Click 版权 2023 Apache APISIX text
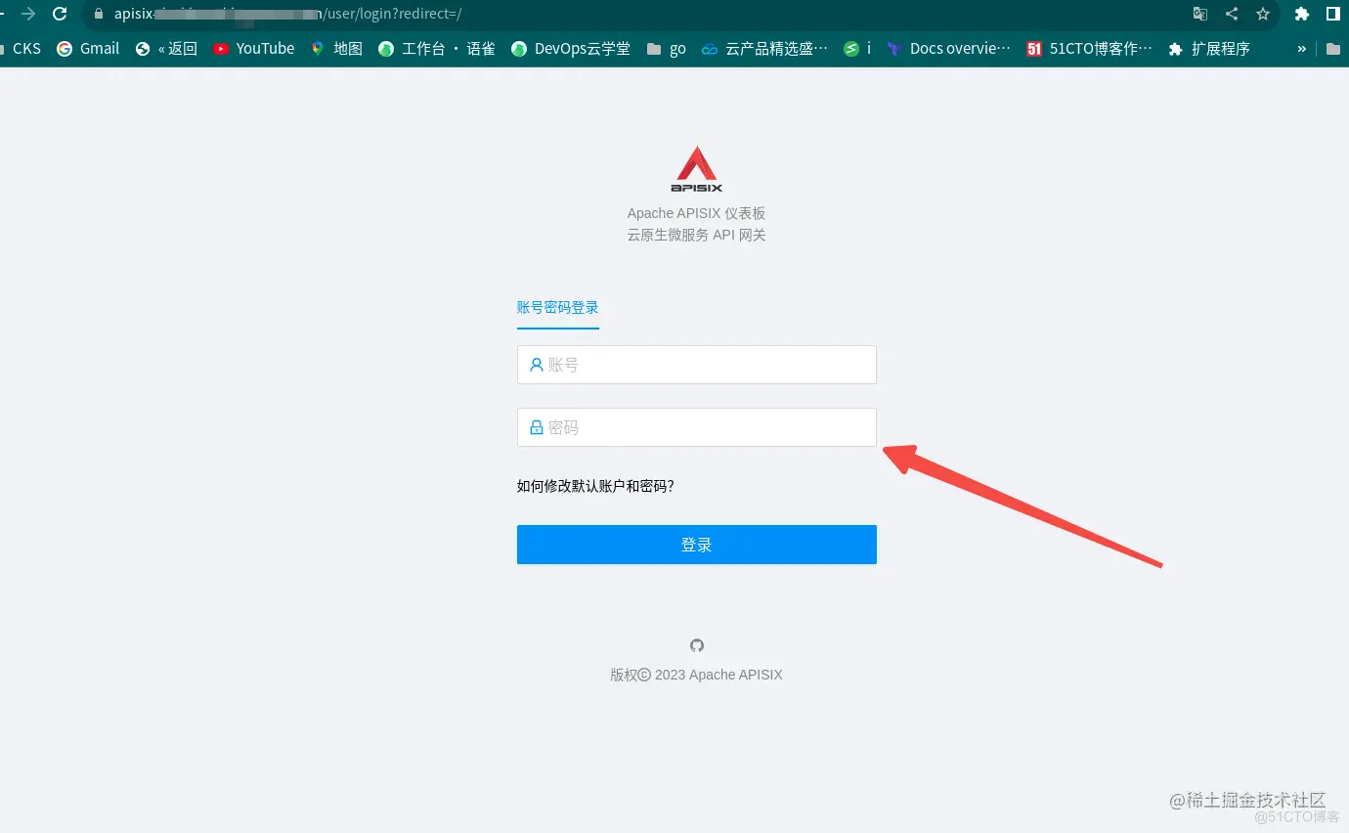The width and height of the screenshot is (1349, 833). (697, 675)
